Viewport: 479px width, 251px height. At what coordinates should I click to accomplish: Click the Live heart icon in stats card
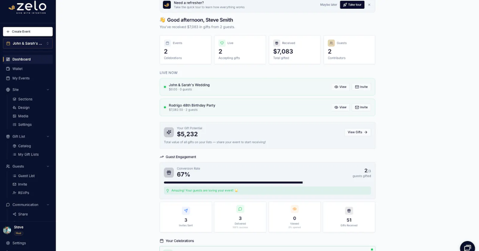[x=222, y=43]
